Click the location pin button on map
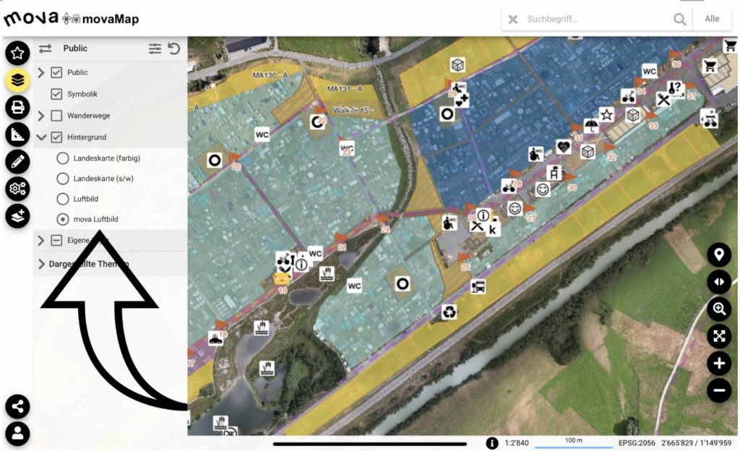This screenshot has width=740, height=451. tap(719, 254)
